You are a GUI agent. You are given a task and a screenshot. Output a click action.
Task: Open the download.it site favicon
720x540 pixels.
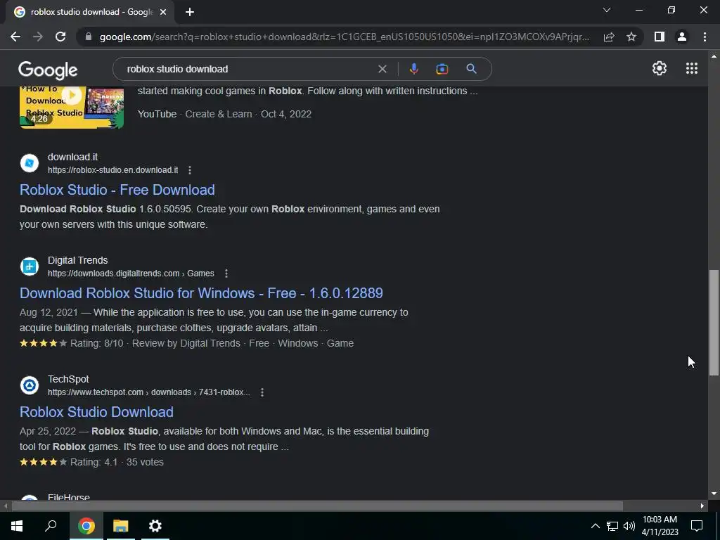30,163
